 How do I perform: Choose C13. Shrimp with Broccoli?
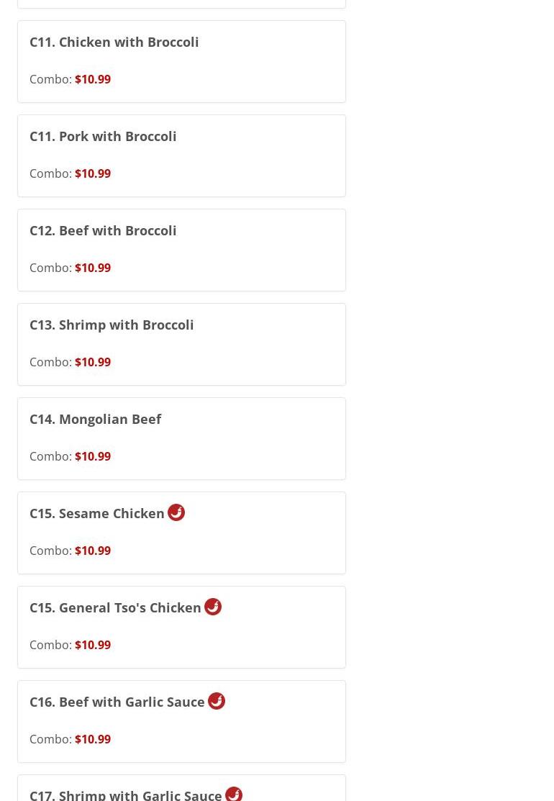(x=112, y=325)
